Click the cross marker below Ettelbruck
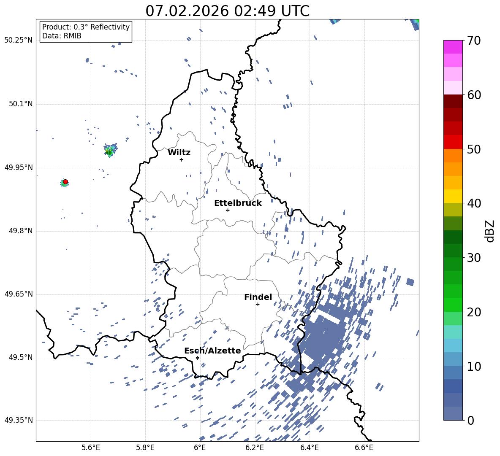500x456 pixels. tap(228, 210)
